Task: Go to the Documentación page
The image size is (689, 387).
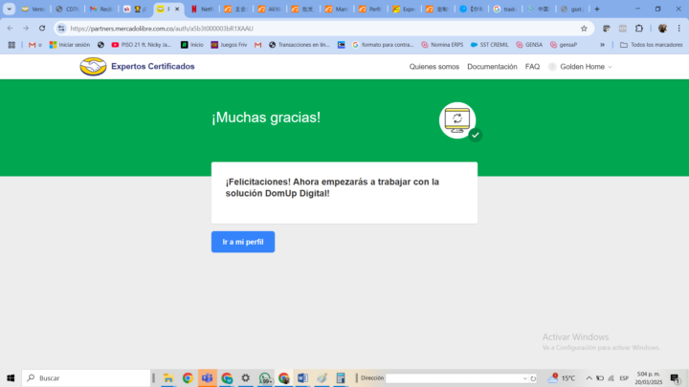Action: [x=492, y=67]
